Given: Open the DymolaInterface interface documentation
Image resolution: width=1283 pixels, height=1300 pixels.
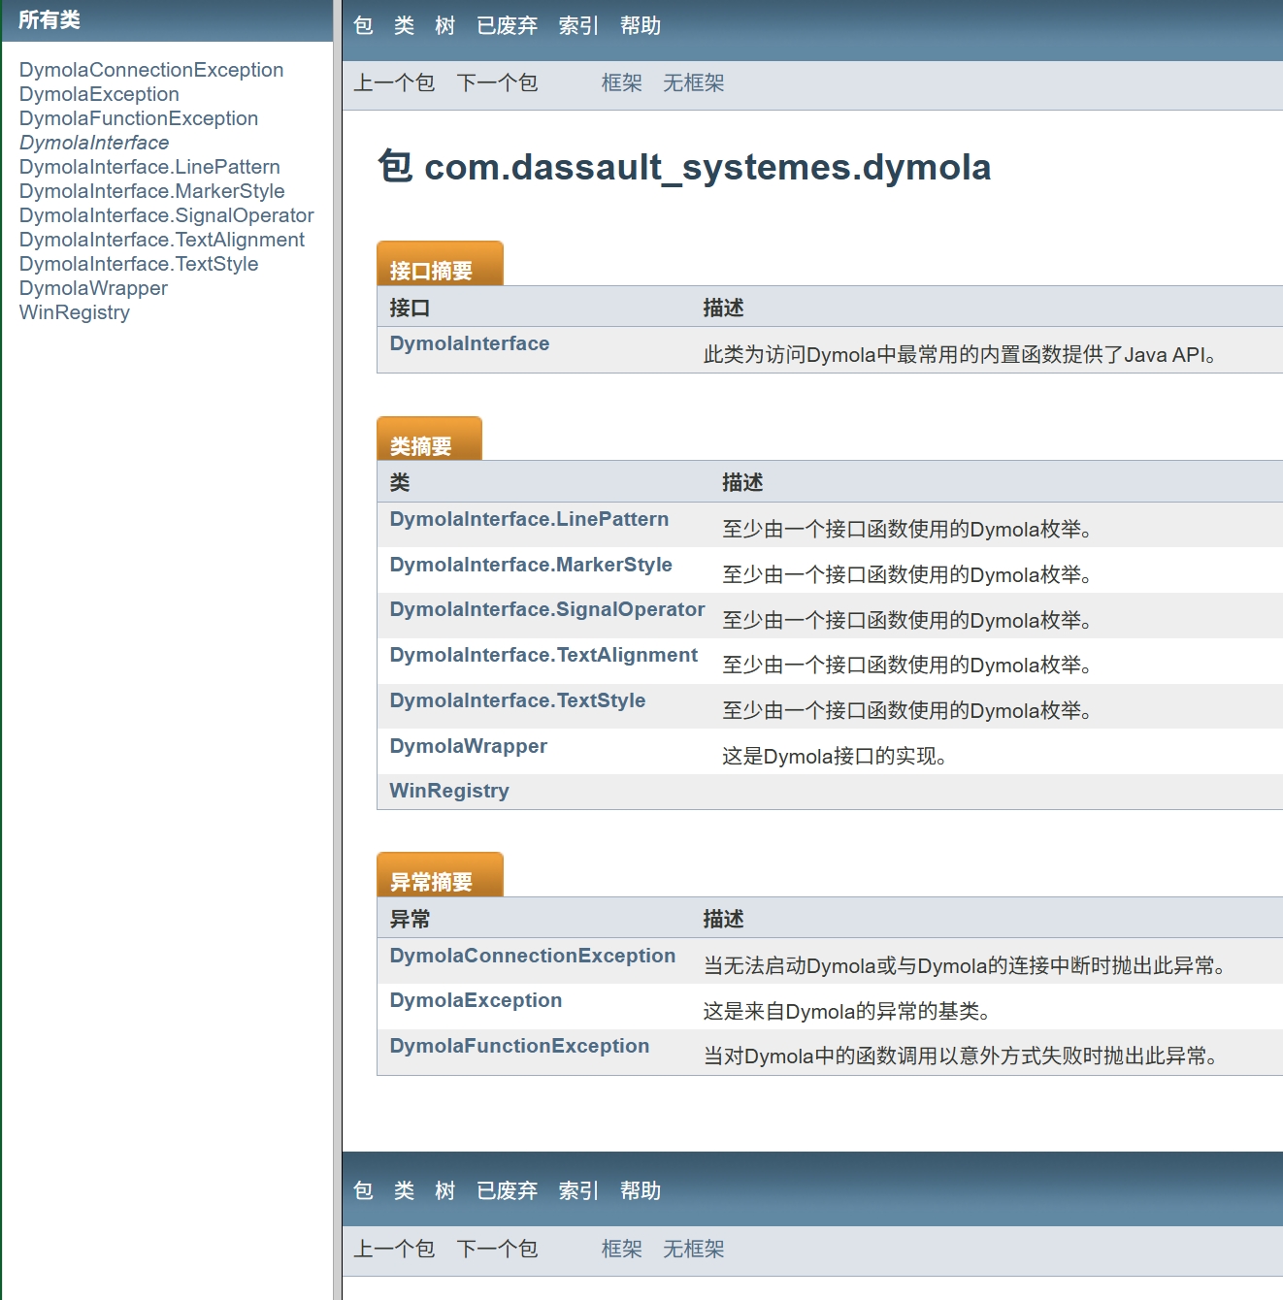Looking at the screenshot, I should tap(469, 343).
